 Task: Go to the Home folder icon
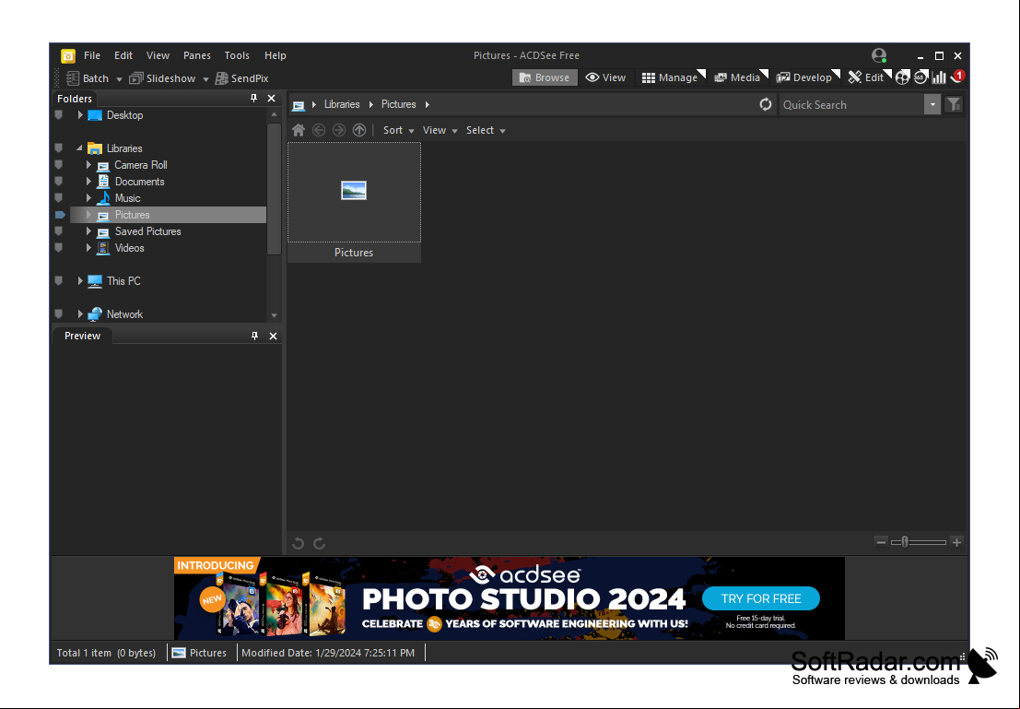tap(299, 130)
